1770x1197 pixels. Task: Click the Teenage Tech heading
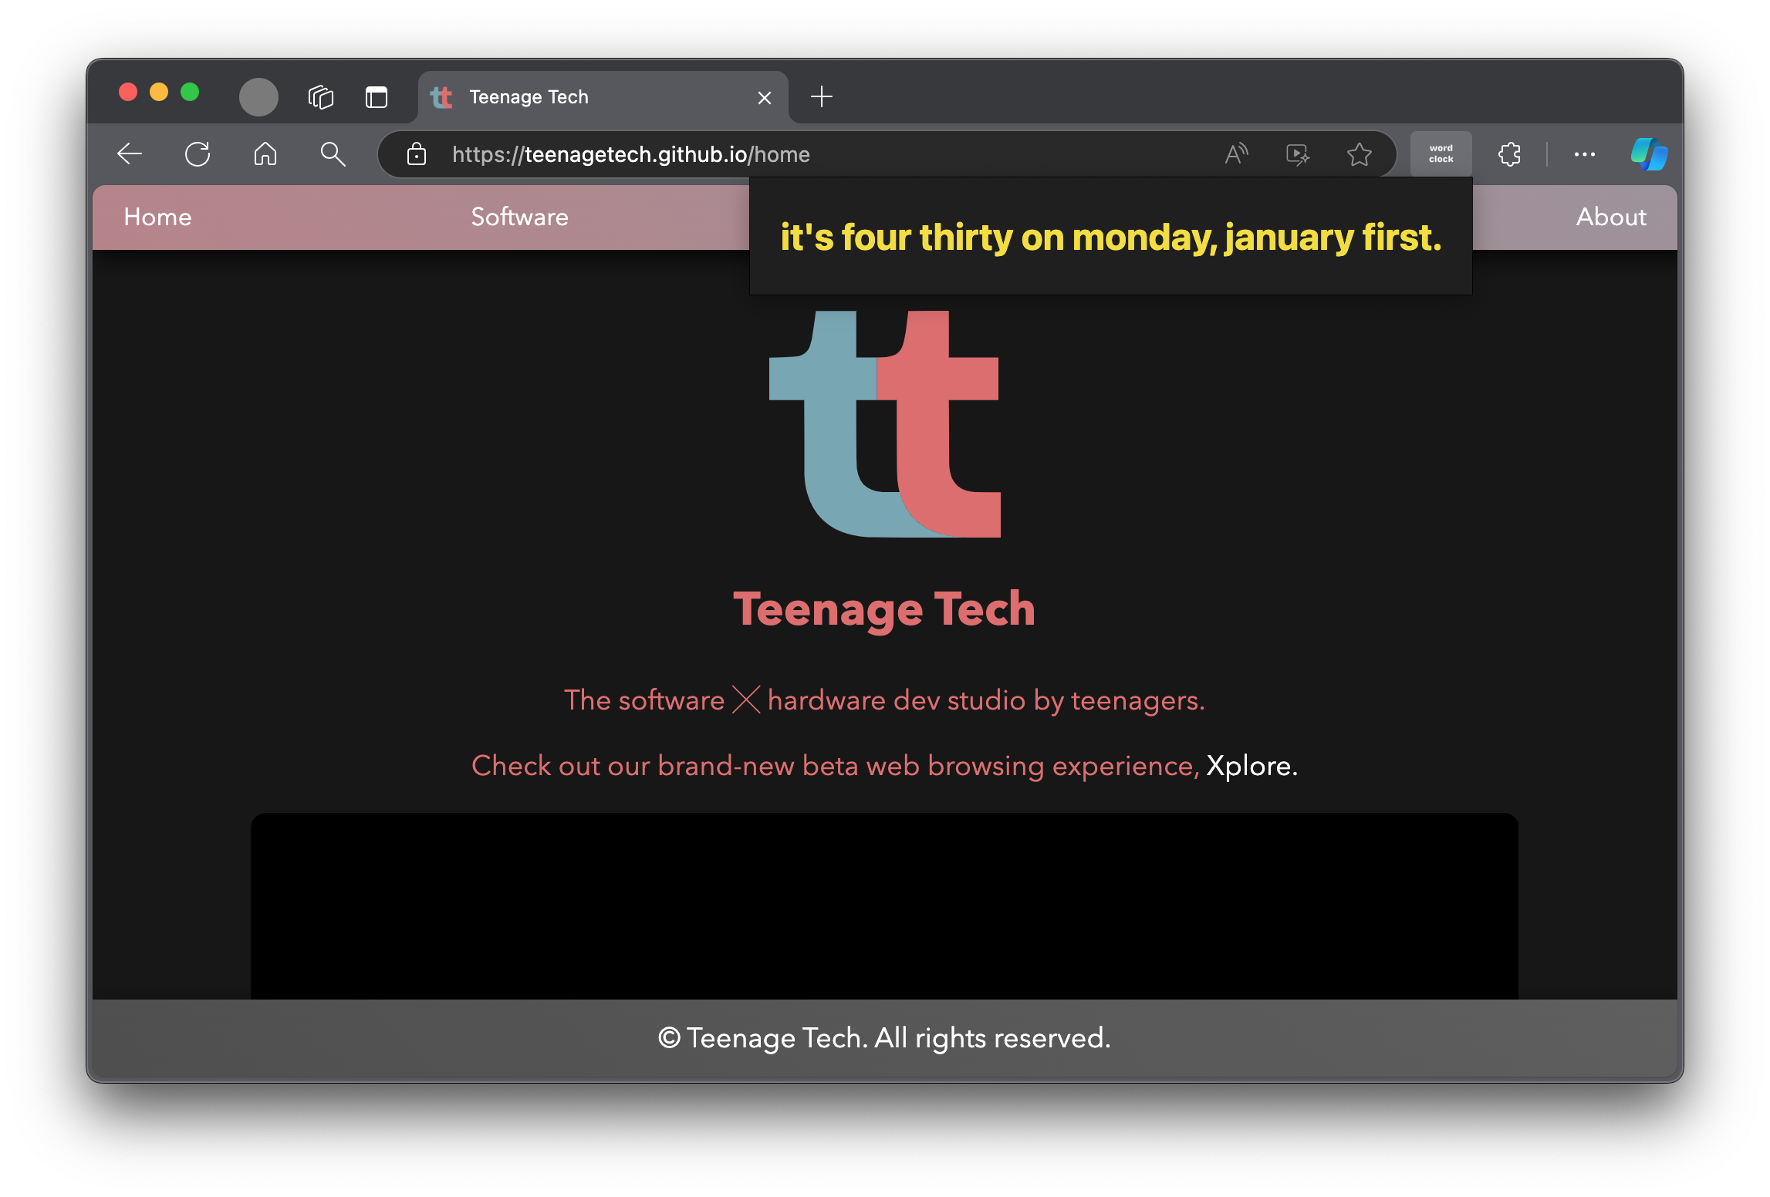884,609
